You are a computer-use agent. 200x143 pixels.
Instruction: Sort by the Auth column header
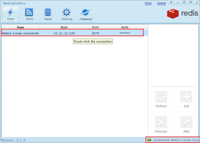point(124,27)
